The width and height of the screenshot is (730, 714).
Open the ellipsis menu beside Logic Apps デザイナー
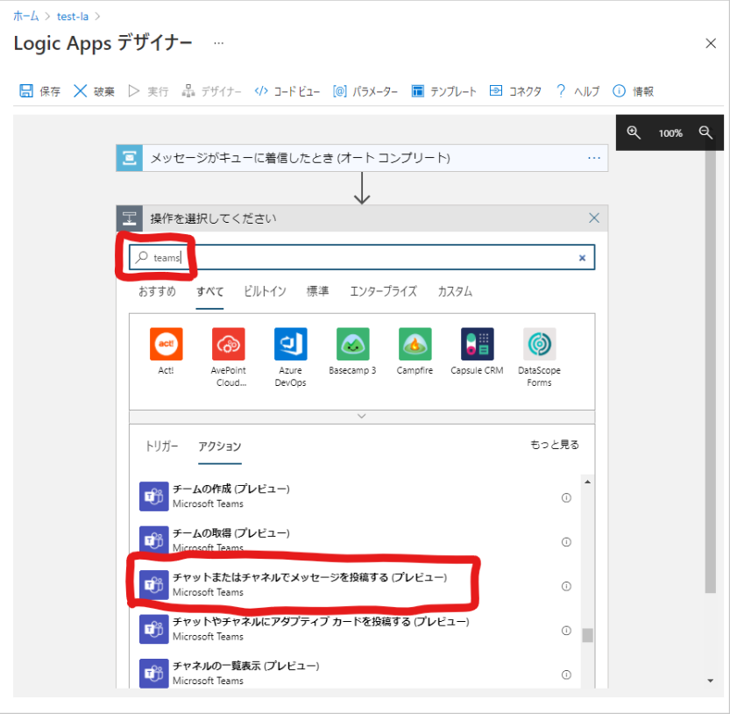click(x=218, y=43)
